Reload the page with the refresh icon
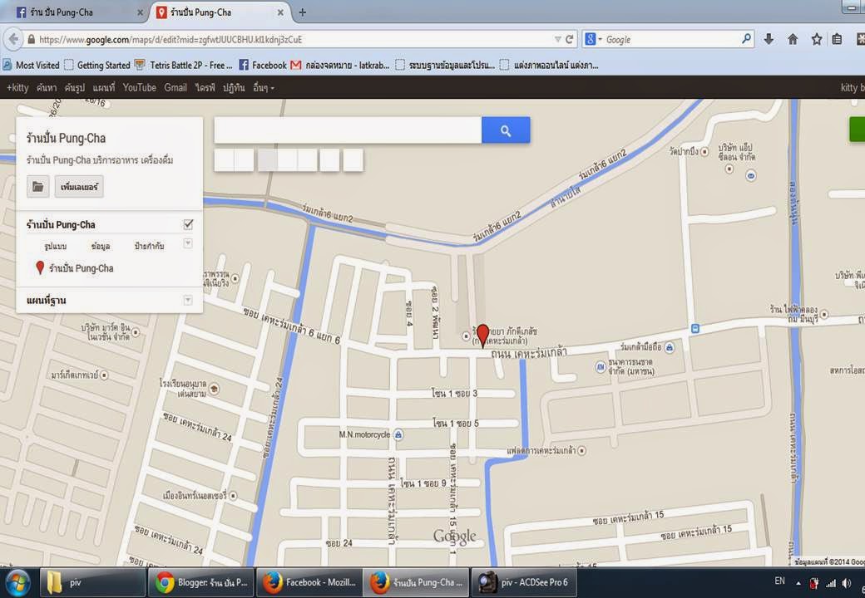 [x=570, y=39]
